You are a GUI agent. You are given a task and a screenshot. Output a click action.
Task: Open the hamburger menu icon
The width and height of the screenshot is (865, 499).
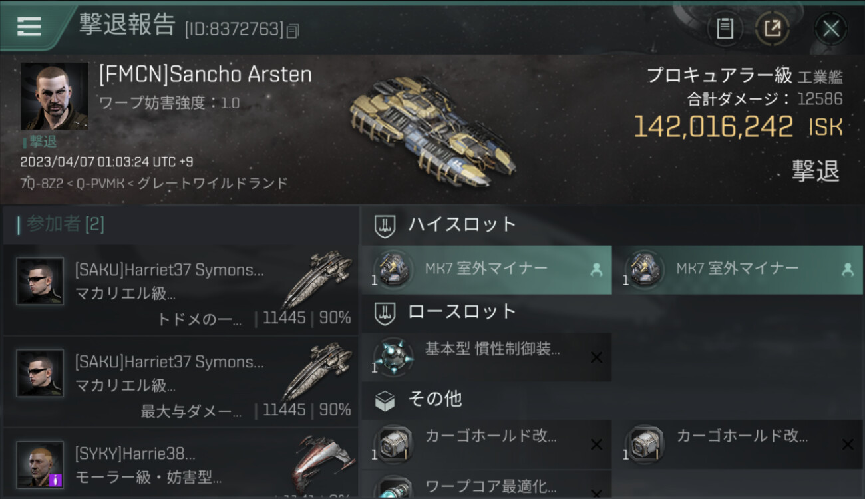(29, 26)
